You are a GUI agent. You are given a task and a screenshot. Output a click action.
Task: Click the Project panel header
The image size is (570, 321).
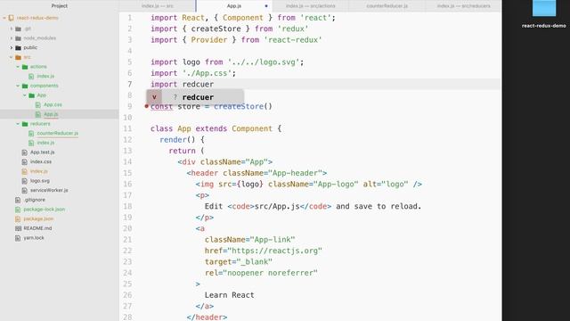(x=60, y=6)
